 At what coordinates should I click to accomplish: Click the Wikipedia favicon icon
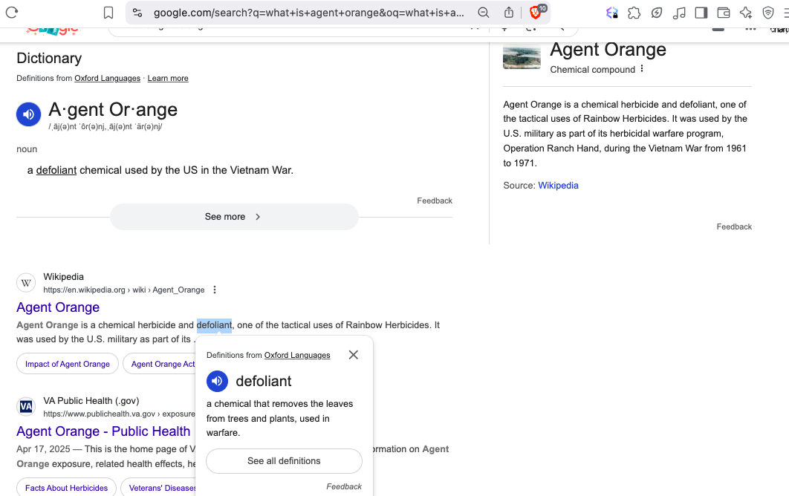(26, 283)
